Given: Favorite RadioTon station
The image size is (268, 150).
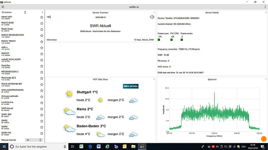Looking at the screenshot, I should tap(42, 66).
